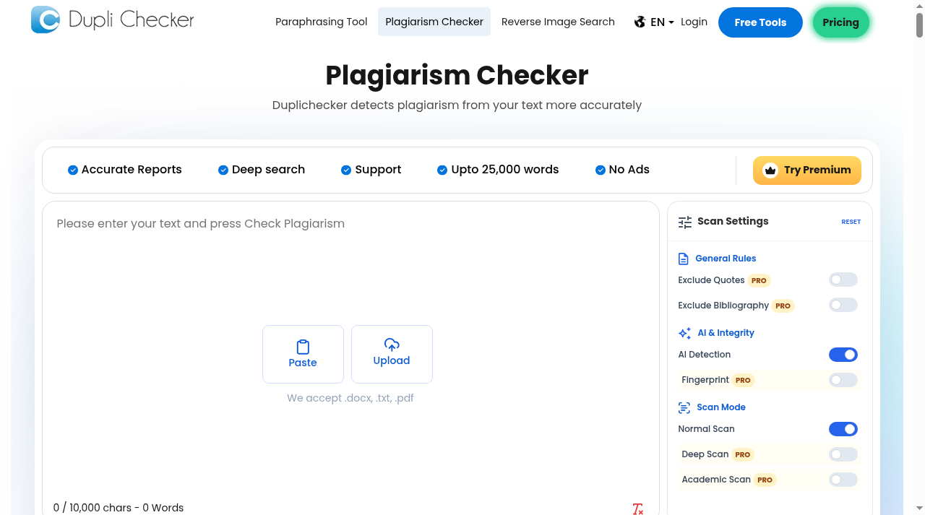Open the Pricing page
Image resolution: width=925 pixels, height=515 pixels.
(840, 22)
